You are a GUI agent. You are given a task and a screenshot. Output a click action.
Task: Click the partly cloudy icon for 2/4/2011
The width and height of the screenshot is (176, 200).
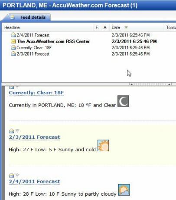pyautogui.click(x=124, y=190)
